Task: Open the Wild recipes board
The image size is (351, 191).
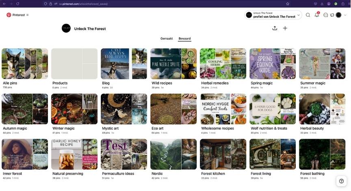Action: pos(173,64)
